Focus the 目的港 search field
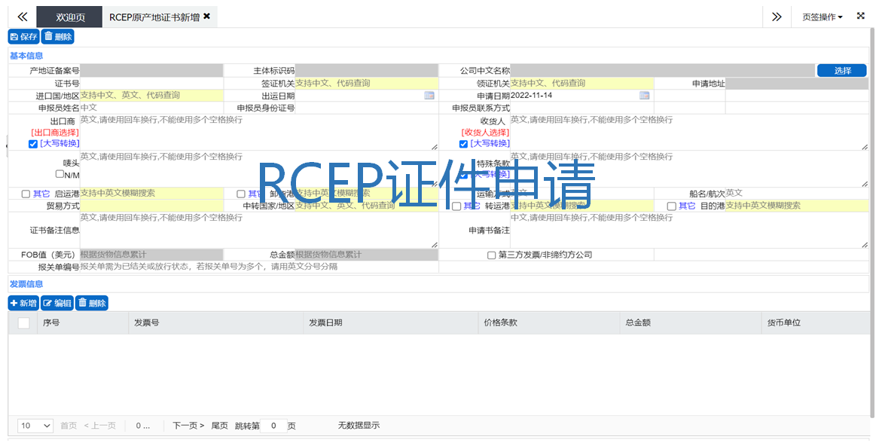Viewport: 882px width, 443px height. pyautogui.click(x=796, y=206)
